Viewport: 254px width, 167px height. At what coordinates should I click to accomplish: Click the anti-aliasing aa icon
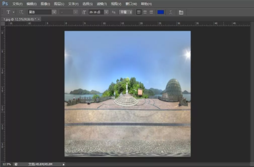coord(114,12)
